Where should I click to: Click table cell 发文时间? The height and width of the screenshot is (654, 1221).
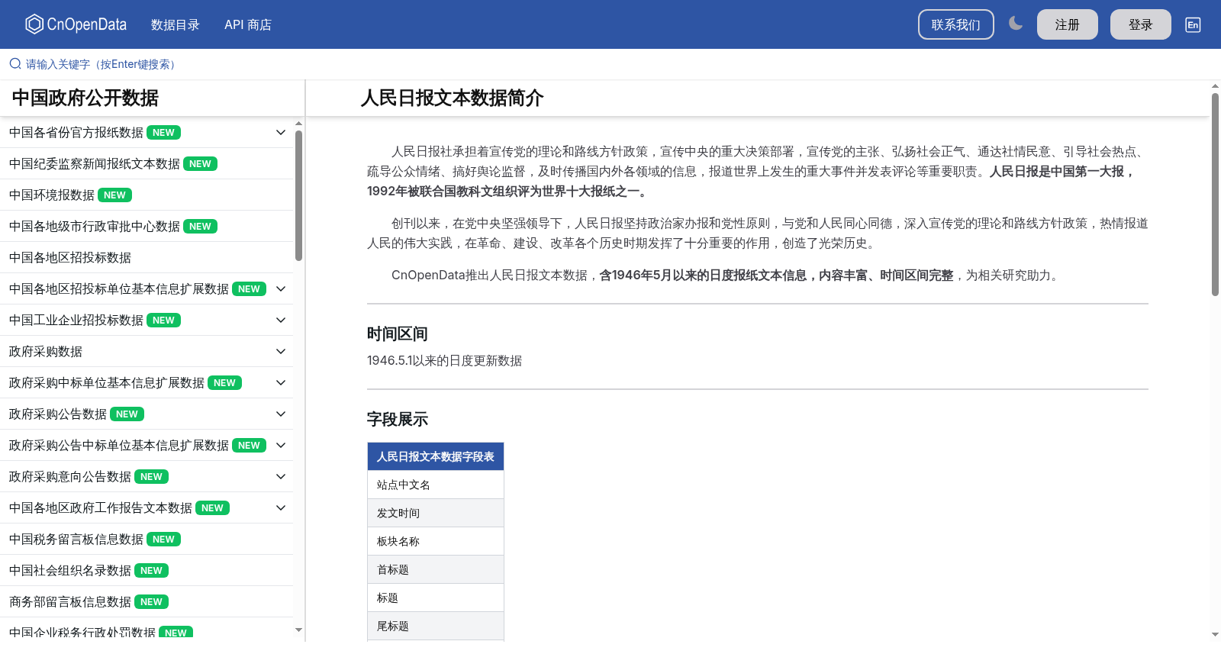pos(436,513)
